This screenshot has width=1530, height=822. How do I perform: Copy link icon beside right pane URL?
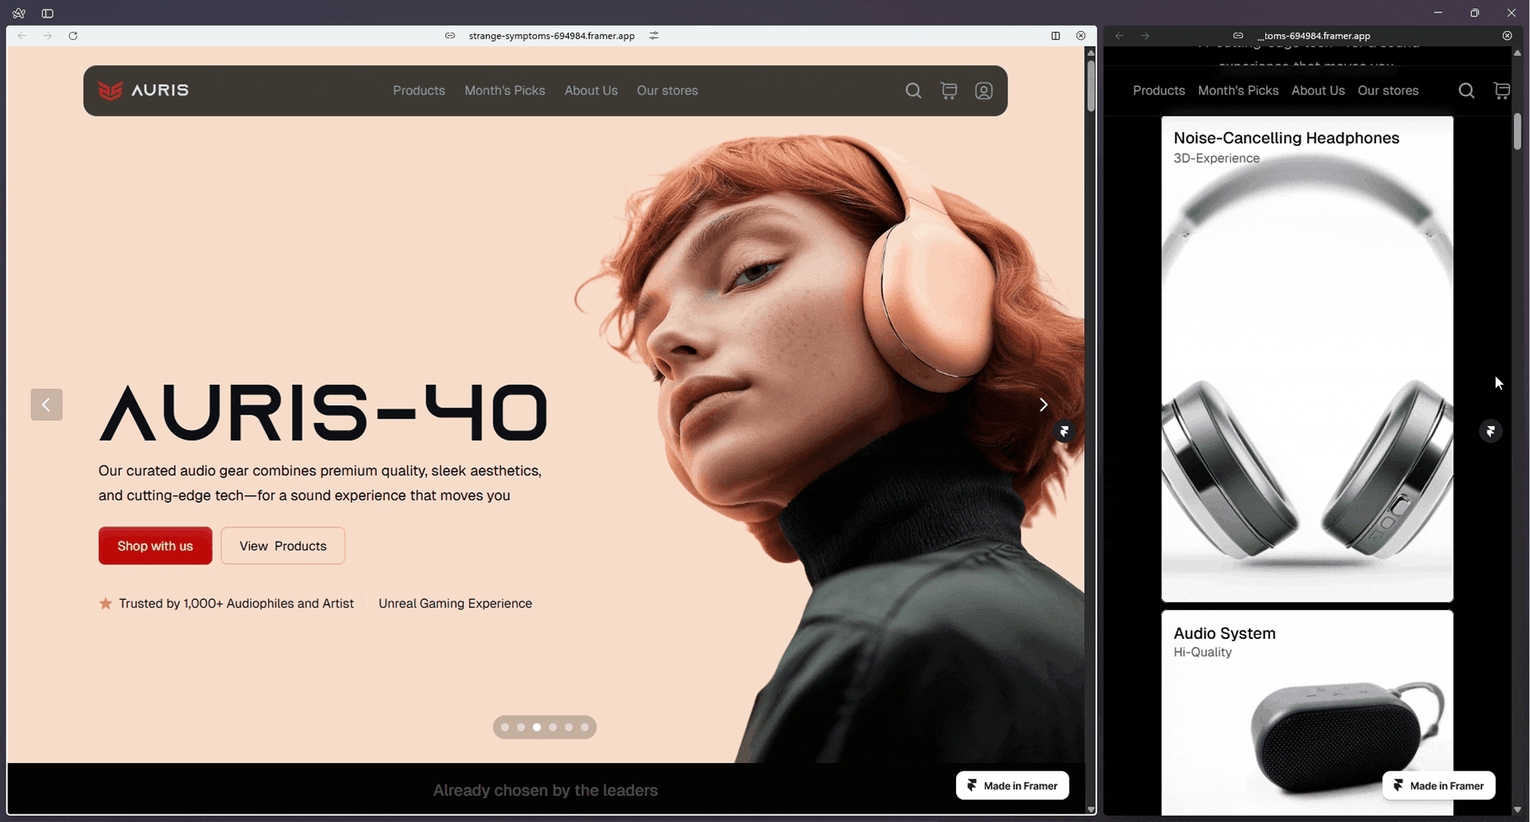(x=1238, y=36)
